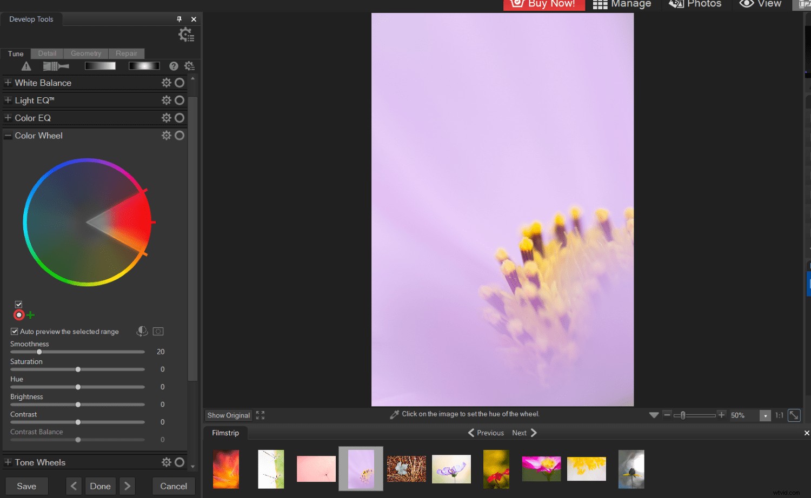Click the green plus to add color range
The width and height of the screenshot is (811, 498).
pyautogui.click(x=31, y=315)
